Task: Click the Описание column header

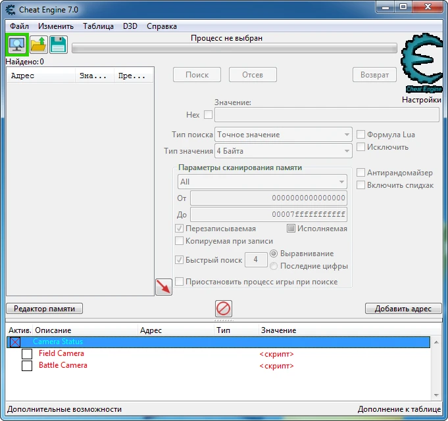Action: [x=85, y=330]
